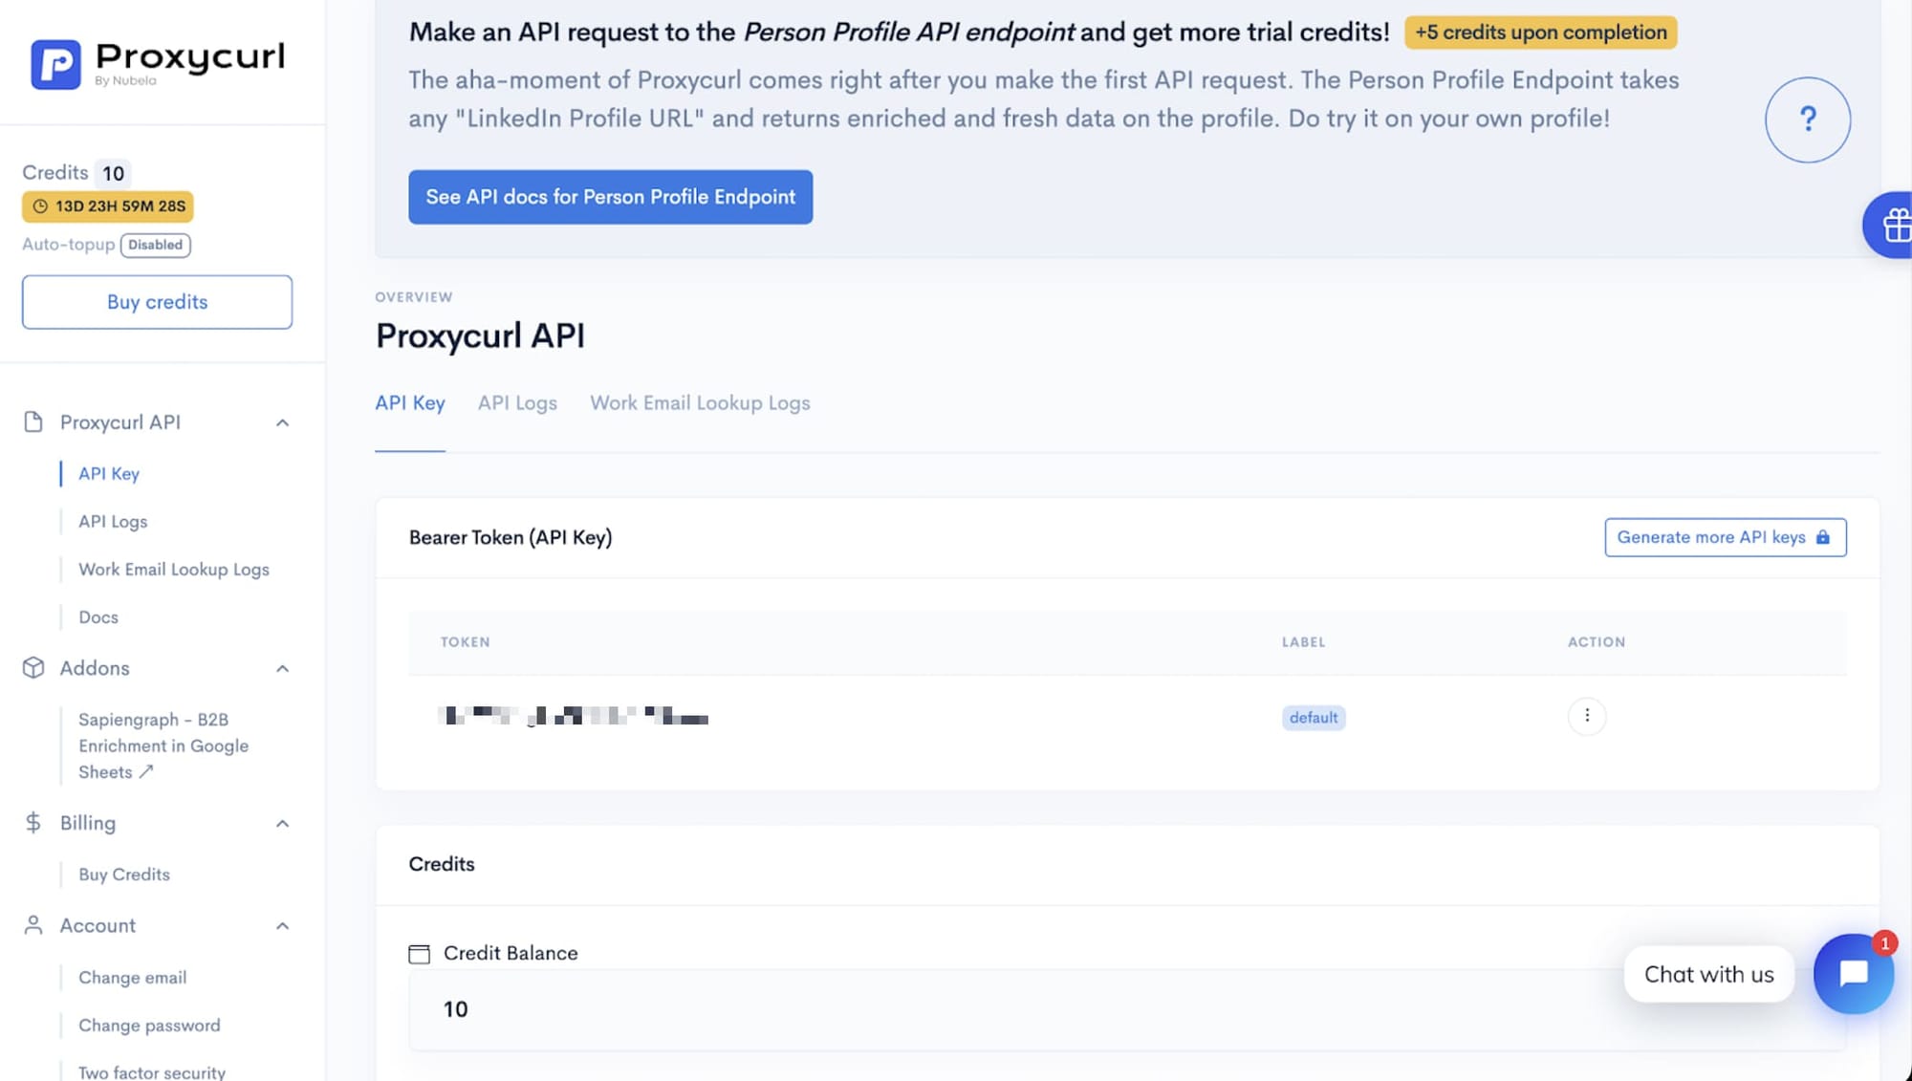The image size is (1912, 1081).
Task: Open Work Email Lookup Logs in sidebar
Action: tap(174, 569)
